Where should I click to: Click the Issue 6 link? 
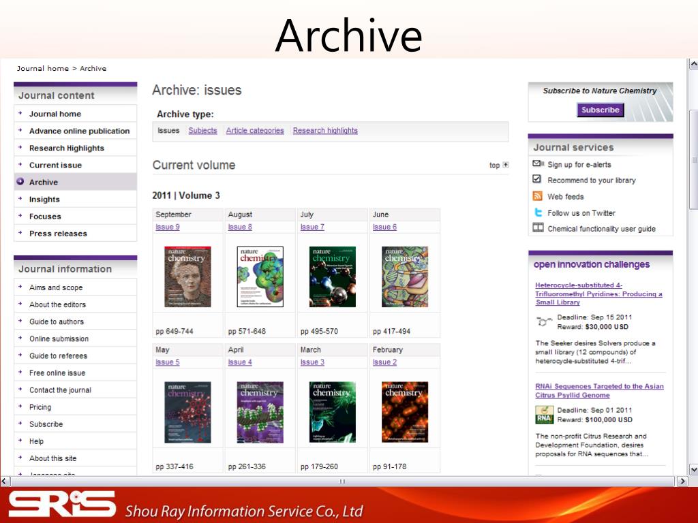pos(384,227)
